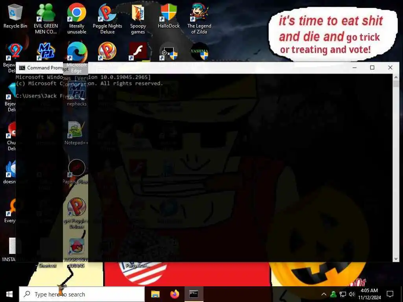Click the Windows Start button
This screenshot has width=403, height=302.
[9, 294]
